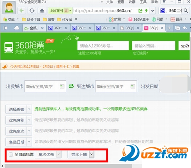The image size is (191, 168).
Task: Click the horizontal scrollbar at bottom
Action: [x=68, y=166]
